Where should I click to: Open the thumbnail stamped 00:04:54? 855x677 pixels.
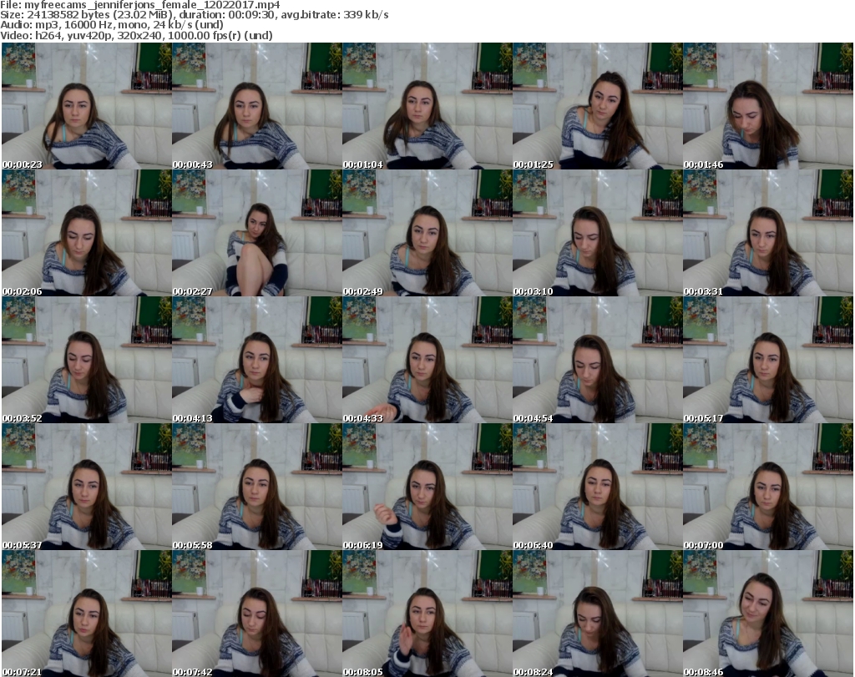[598, 360]
